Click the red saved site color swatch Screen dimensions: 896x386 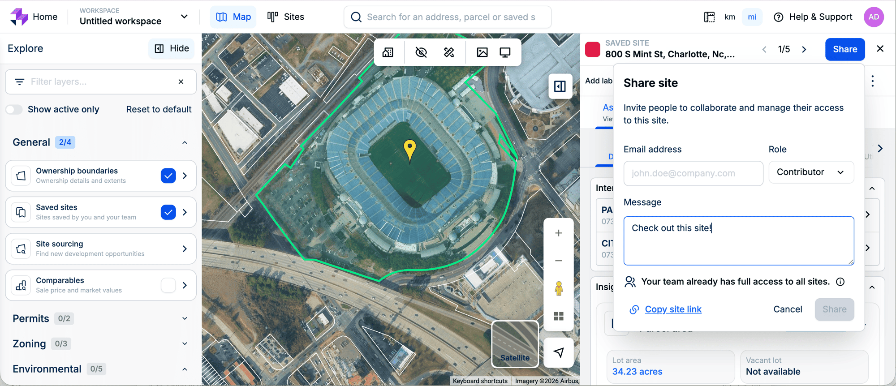point(593,49)
